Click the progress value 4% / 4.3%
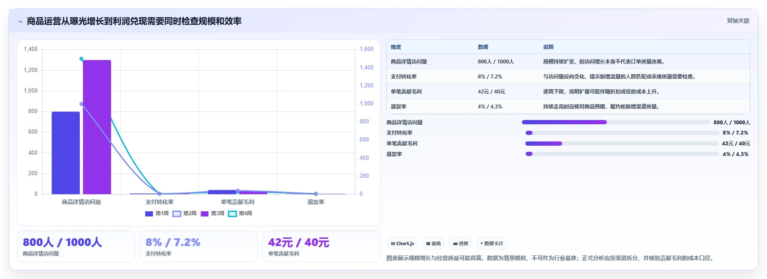This screenshot has height=279, width=767. (736, 154)
